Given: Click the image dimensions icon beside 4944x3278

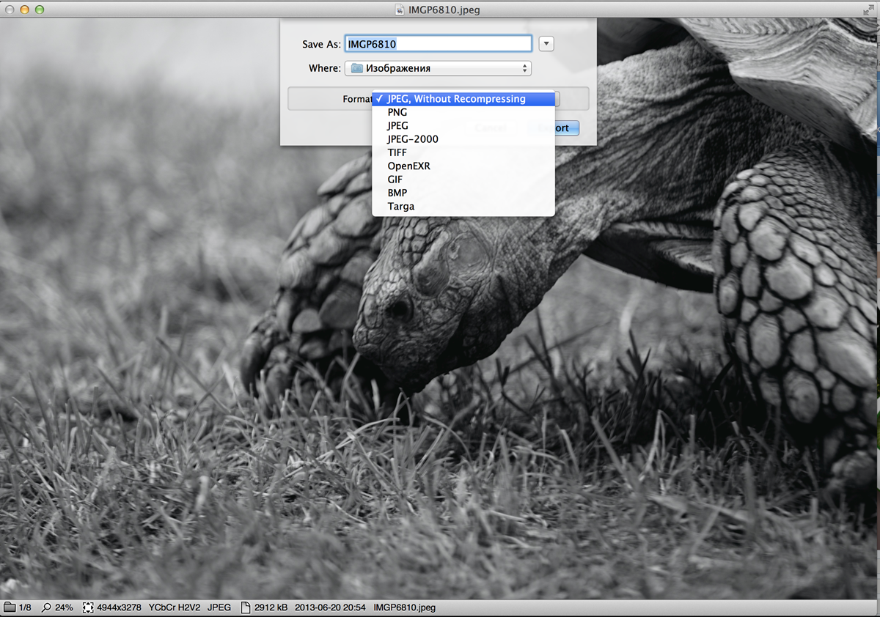Looking at the screenshot, I should [88, 607].
